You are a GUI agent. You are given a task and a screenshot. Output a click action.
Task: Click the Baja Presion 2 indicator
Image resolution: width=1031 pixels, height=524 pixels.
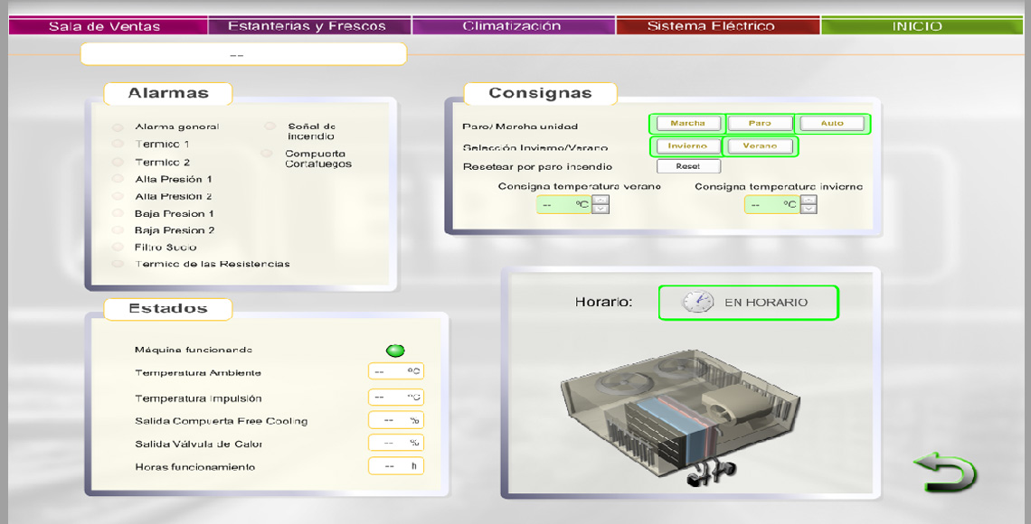pos(118,229)
